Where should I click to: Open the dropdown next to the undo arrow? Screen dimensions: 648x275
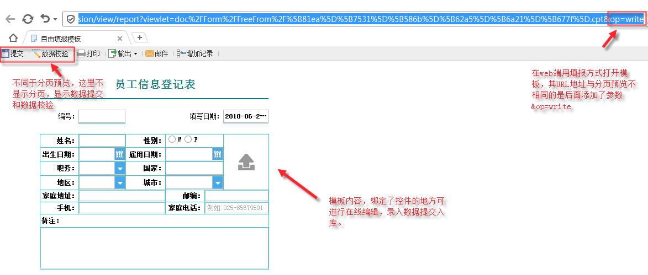coord(55,19)
